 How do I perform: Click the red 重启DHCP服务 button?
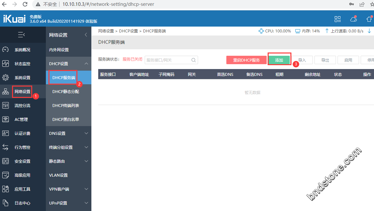[247, 60]
